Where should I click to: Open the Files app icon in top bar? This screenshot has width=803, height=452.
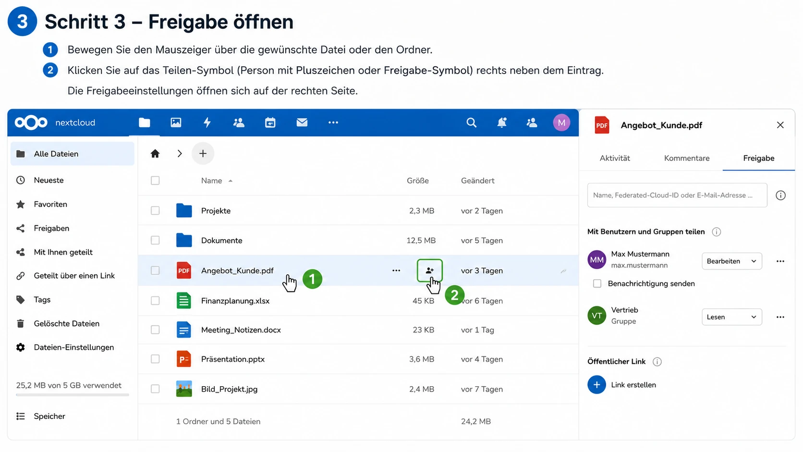pos(145,122)
